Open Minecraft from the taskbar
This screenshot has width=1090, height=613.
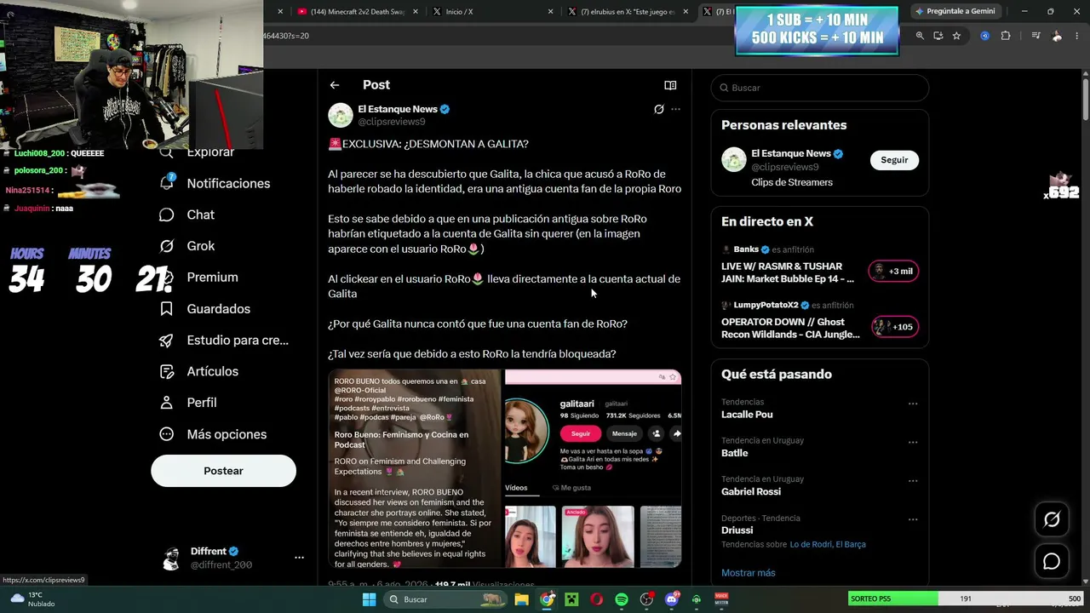pos(571,599)
